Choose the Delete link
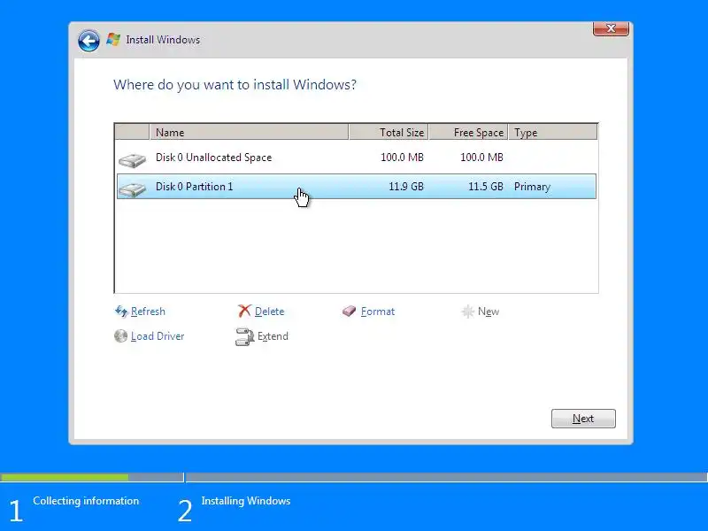 (270, 312)
